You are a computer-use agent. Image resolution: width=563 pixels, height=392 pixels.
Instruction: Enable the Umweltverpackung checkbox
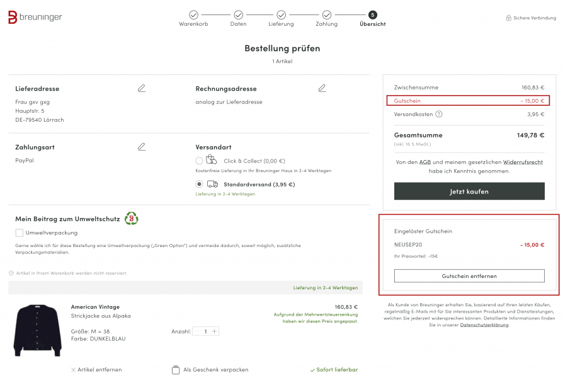click(x=20, y=233)
